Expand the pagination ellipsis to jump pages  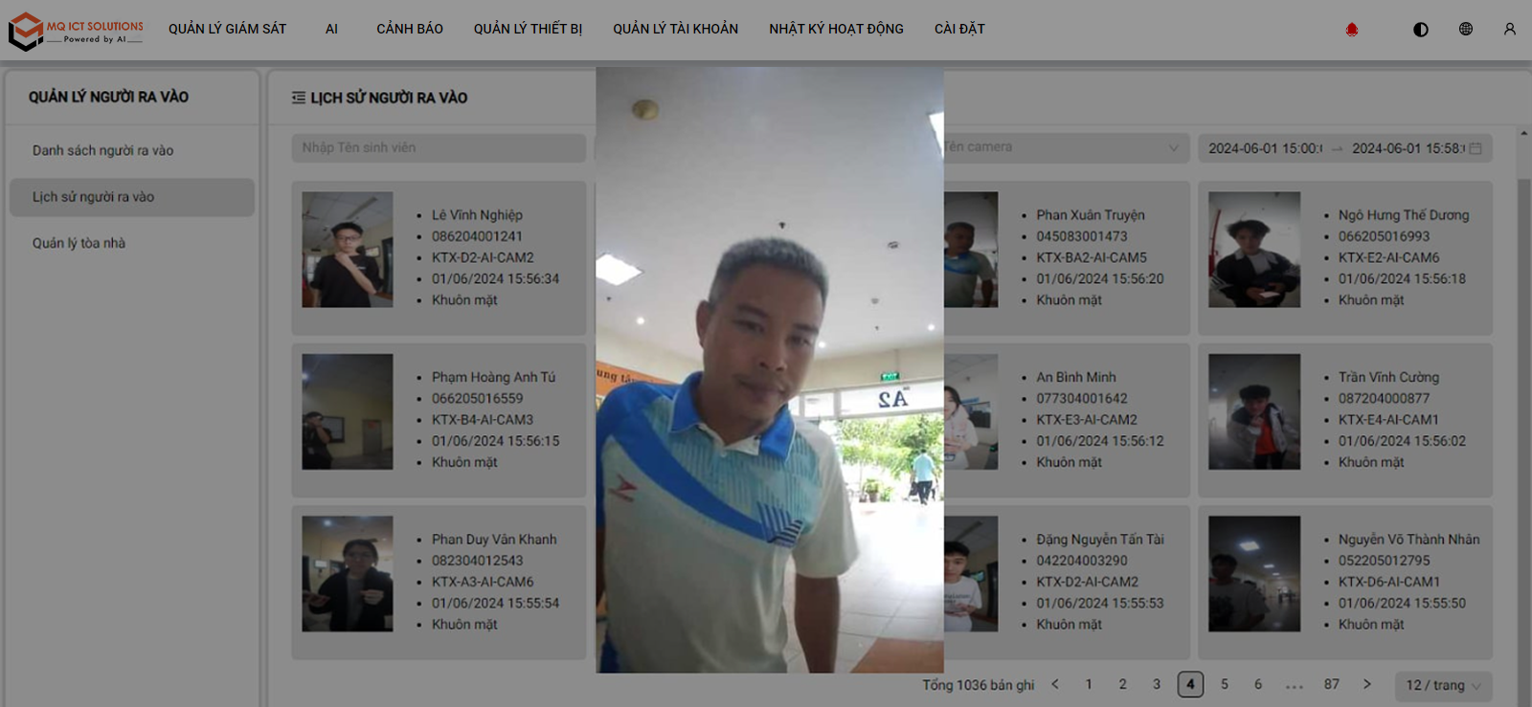click(1295, 685)
